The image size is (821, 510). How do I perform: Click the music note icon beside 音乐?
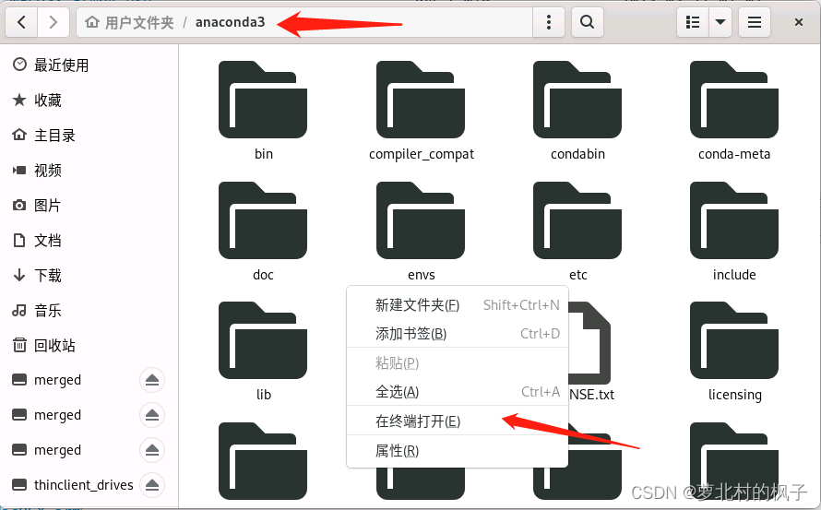(19, 310)
